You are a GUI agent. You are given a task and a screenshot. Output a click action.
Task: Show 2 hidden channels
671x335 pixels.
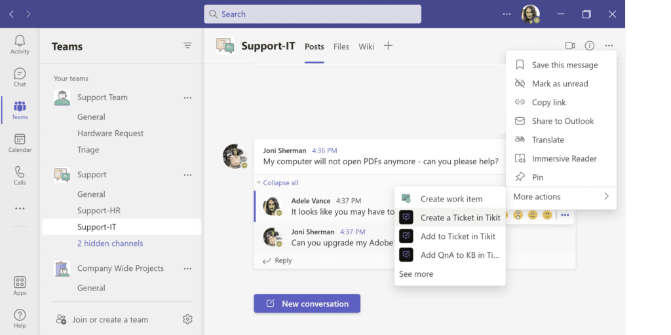pyautogui.click(x=110, y=243)
